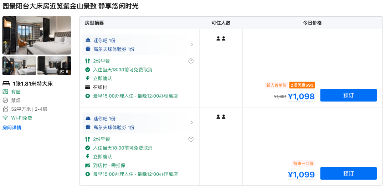Click the credit card icon next to 在线付
Screen dimensions: 385x187
pos(88,87)
